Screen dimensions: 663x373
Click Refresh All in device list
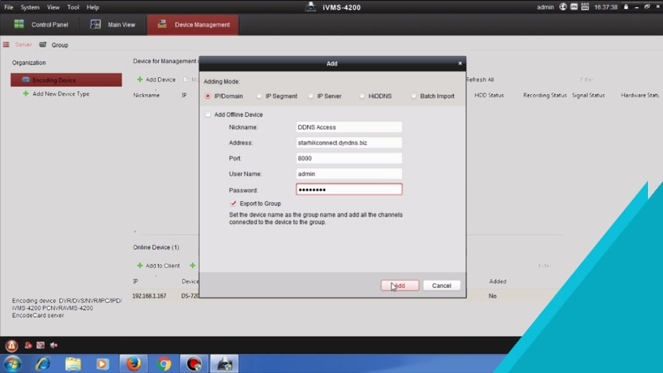tap(480, 79)
